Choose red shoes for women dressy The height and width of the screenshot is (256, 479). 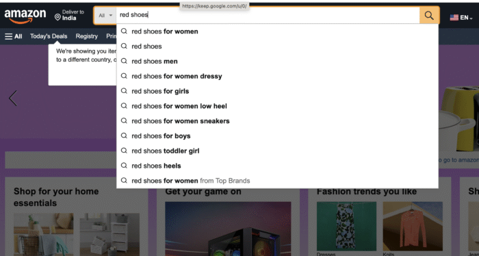(x=277, y=77)
